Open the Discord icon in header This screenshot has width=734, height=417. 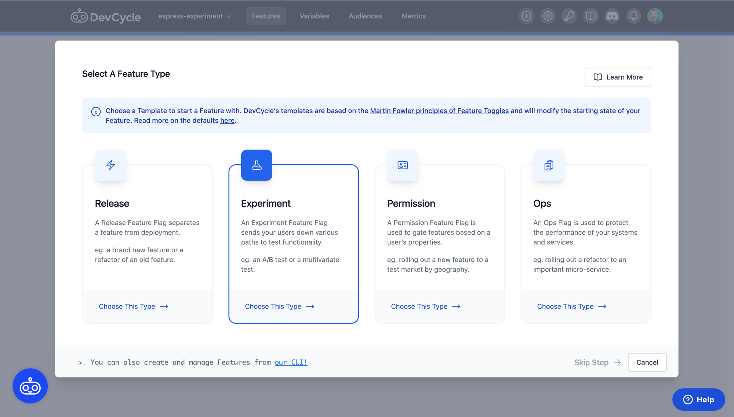pyautogui.click(x=612, y=16)
